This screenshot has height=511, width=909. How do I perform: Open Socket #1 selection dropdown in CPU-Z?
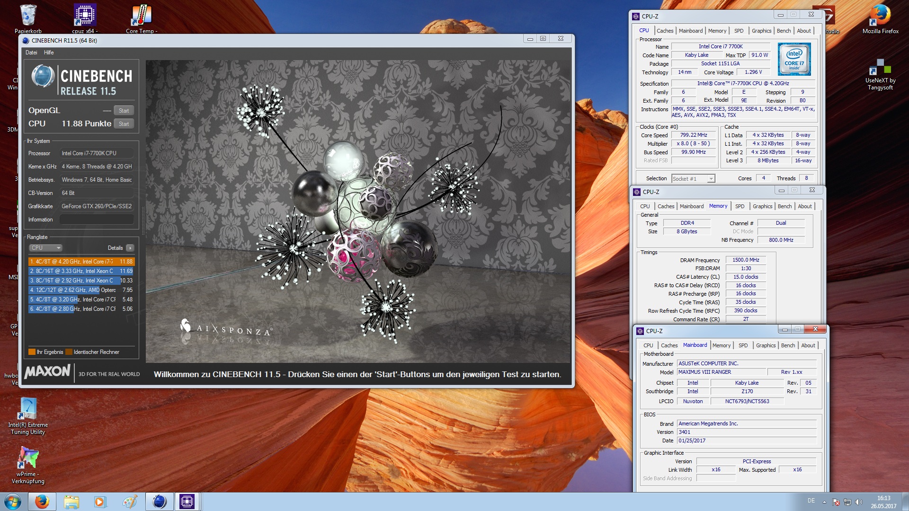coord(693,178)
